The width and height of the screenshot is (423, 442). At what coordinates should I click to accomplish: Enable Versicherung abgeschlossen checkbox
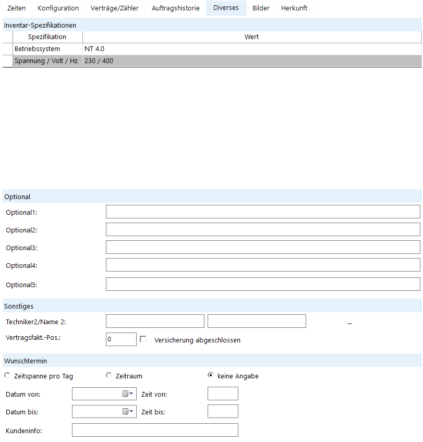tap(143, 339)
